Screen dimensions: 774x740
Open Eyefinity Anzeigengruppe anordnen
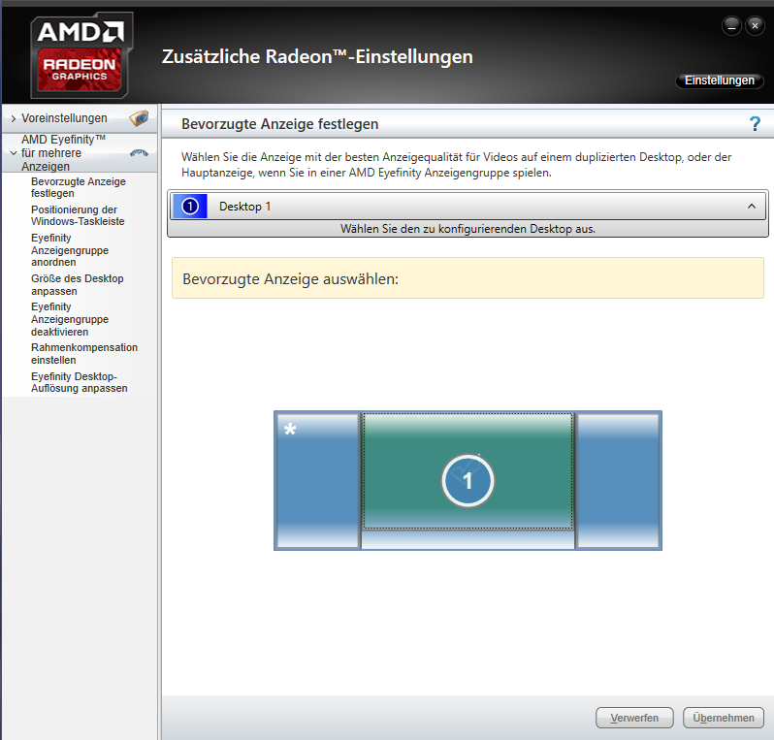click(70, 250)
